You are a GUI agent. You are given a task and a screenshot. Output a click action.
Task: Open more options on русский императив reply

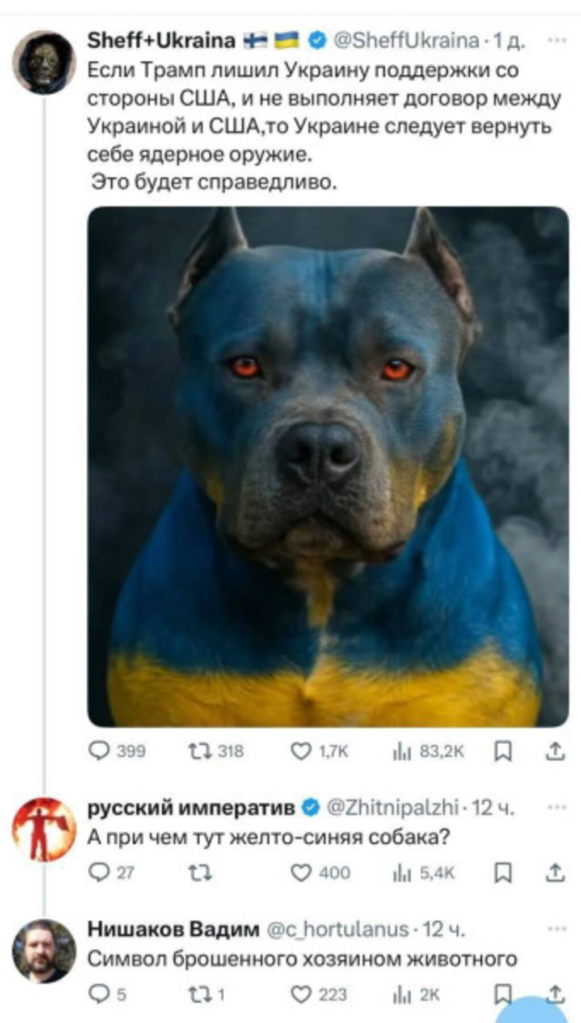[x=557, y=807]
